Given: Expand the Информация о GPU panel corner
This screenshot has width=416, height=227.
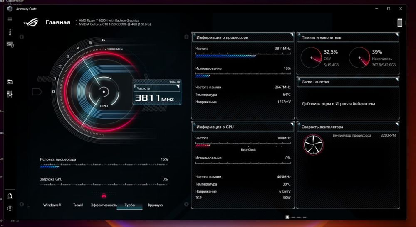Looking at the screenshot, I should coord(292,124).
